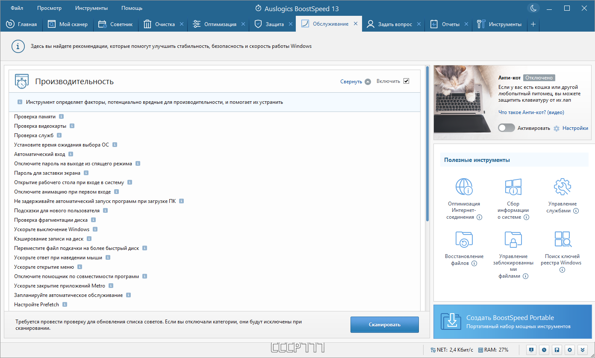Viewport: 595px width, 358px height.
Task: Open File recovery folder icon
Action: 464,239
